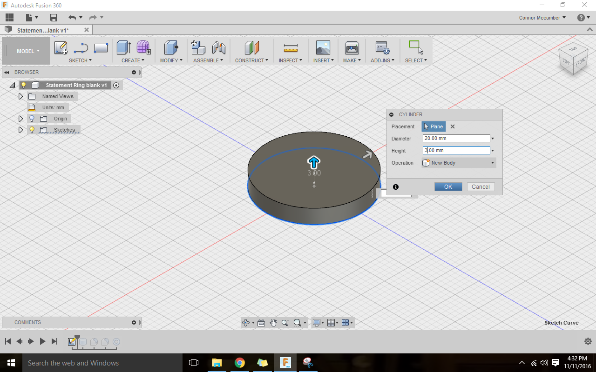Open the timeline settings gear

(x=588, y=341)
